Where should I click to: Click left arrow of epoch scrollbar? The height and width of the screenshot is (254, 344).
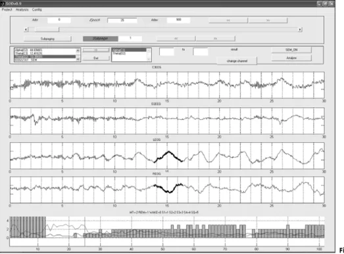(x=26, y=30)
